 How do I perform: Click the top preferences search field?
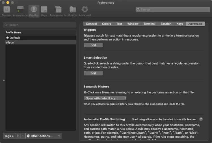click(x=172, y=9)
